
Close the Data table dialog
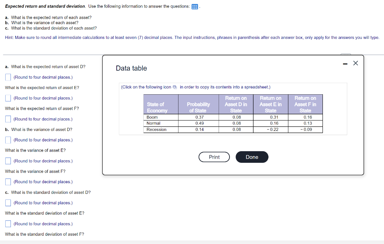click(x=355, y=63)
